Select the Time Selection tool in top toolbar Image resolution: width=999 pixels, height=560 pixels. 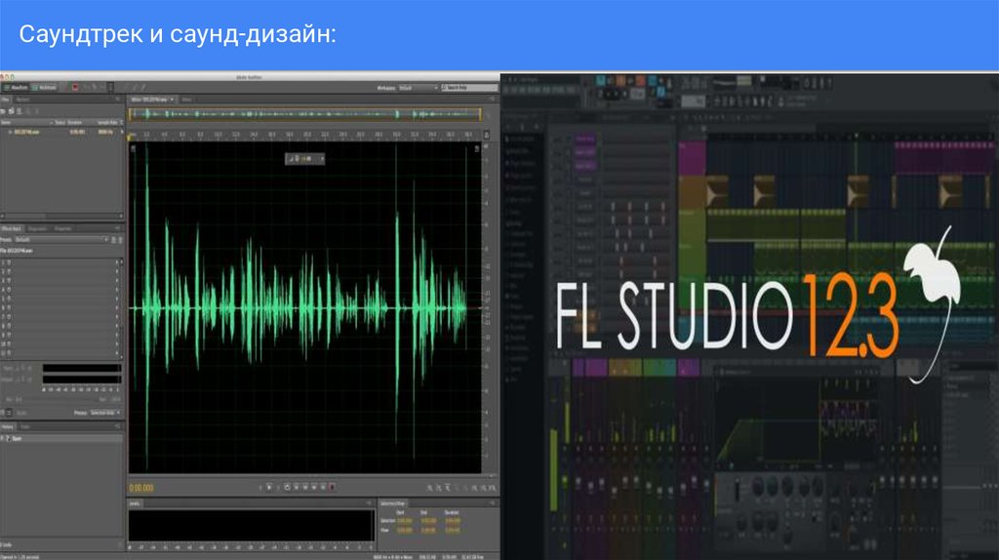[113, 88]
